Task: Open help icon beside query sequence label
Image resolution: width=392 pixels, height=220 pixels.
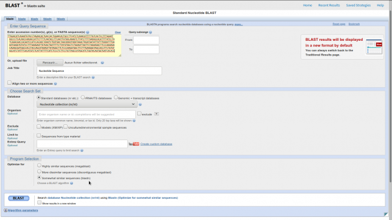Action: tap(88, 32)
